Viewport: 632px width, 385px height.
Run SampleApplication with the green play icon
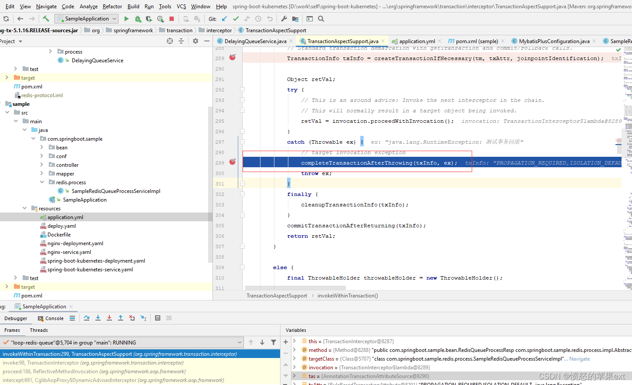pyautogui.click(x=126, y=19)
